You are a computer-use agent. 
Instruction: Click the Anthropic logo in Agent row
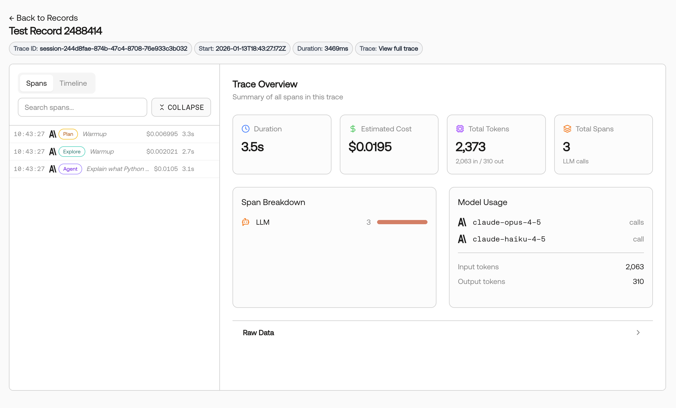(53, 169)
